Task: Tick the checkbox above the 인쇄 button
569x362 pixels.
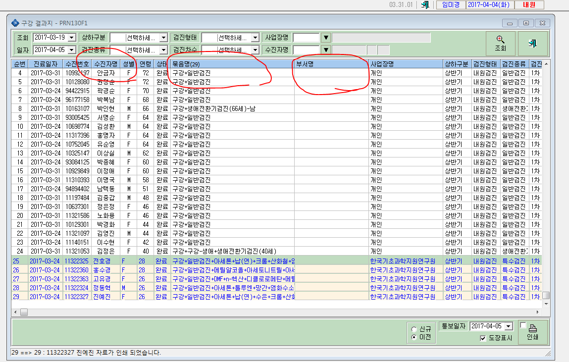Action: coord(523,325)
